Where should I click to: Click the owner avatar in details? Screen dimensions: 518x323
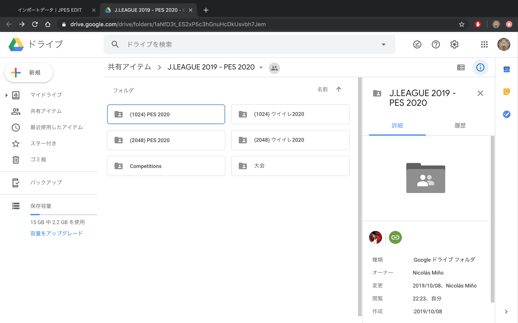point(376,237)
